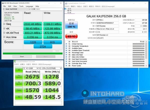This screenshot has width=150, height=110.
Task: Open the Language menu in AS SSD Benchmark
Action: click(29, 6)
